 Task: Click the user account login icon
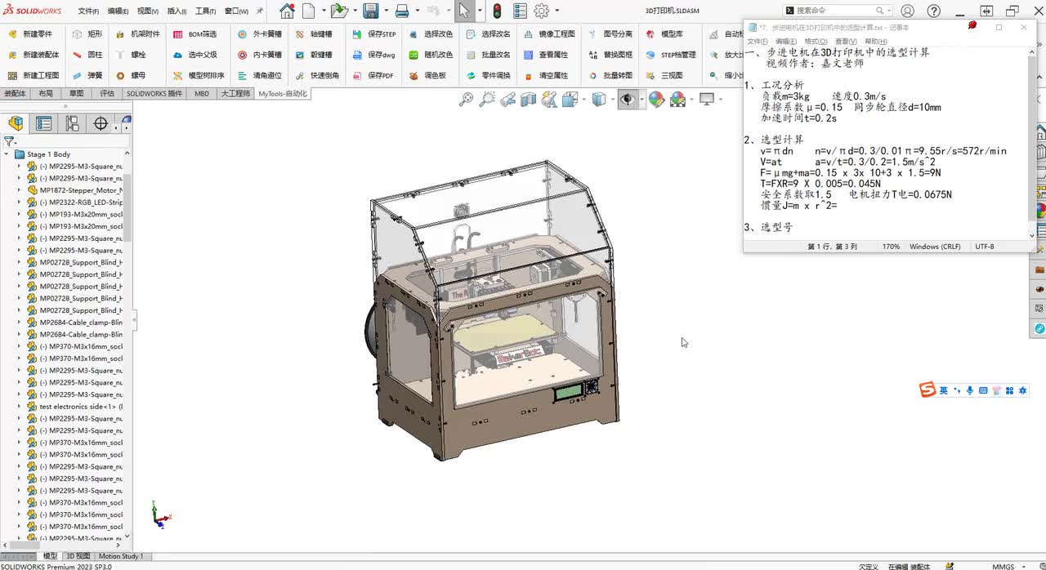click(907, 11)
